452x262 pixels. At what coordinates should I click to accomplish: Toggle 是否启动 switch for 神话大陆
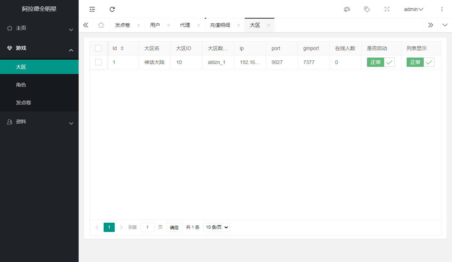pos(381,62)
